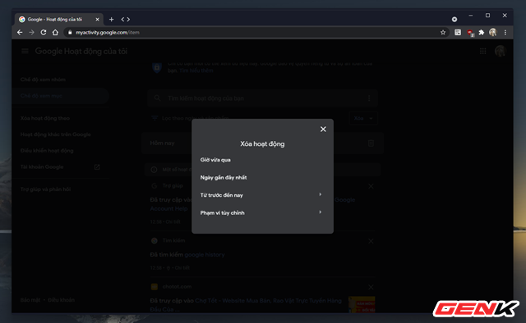
Task: Expand arrow next to Từ trước đến nay
Action: click(x=320, y=194)
